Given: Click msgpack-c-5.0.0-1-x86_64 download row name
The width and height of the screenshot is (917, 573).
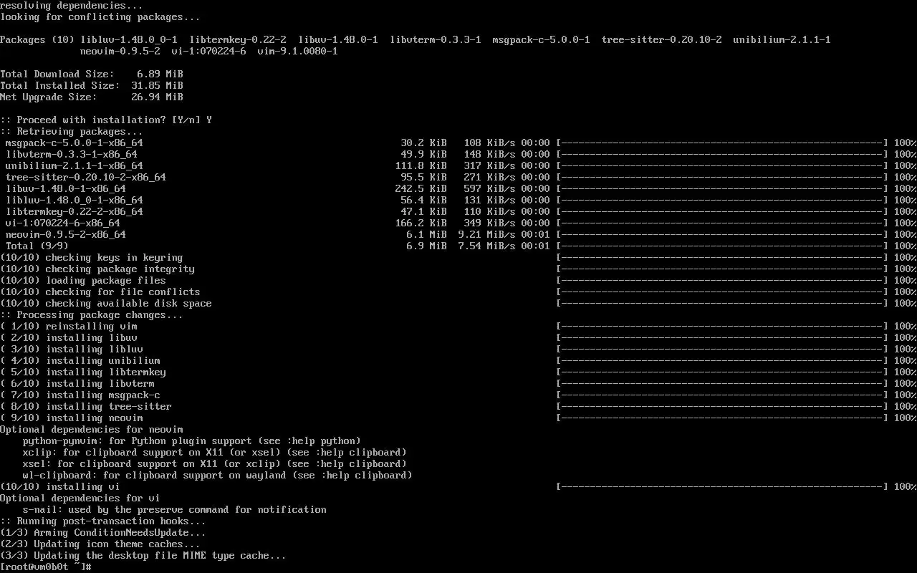Looking at the screenshot, I should pyautogui.click(x=75, y=143).
